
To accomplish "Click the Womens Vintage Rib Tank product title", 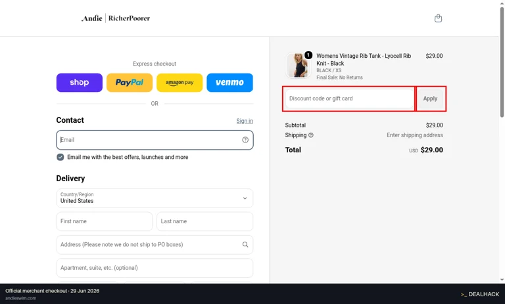I will click(x=364, y=60).
